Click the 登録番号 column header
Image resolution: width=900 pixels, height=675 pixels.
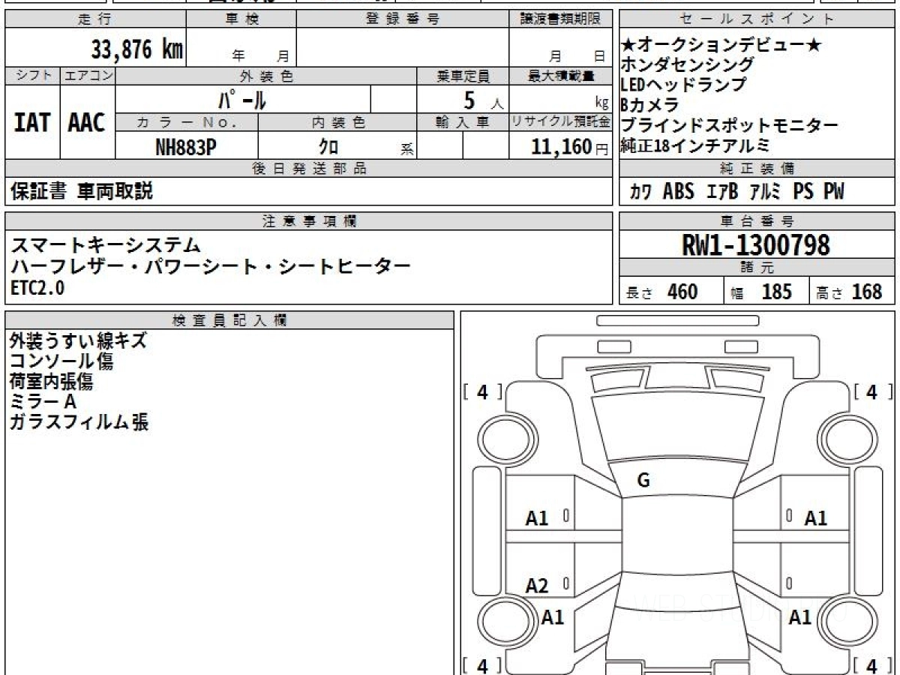[403, 19]
